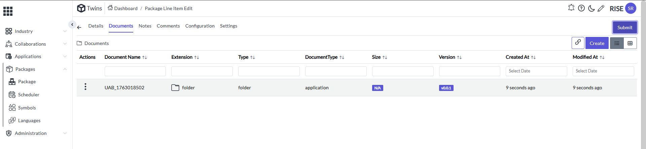Collapse the sidebar with chevron button

[72, 24]
